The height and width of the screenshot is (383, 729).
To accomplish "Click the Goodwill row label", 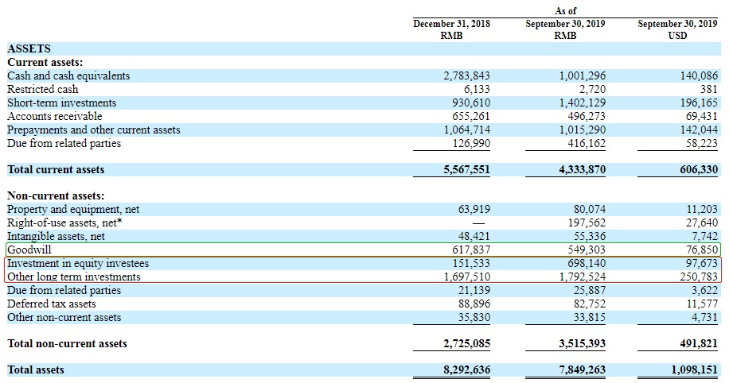I will tap(29, 250).
